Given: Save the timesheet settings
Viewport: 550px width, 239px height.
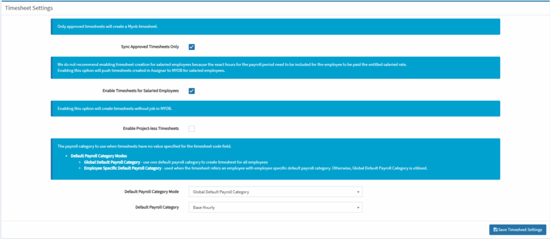Looking at the screenshot, I should [x=517, y=229].
